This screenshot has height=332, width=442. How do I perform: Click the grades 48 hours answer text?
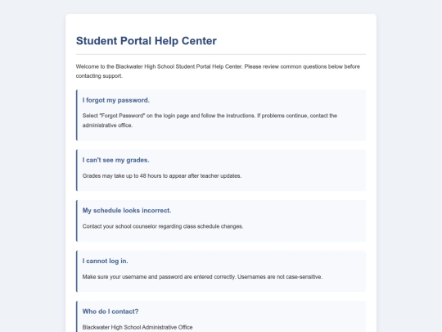coord(162,176)
